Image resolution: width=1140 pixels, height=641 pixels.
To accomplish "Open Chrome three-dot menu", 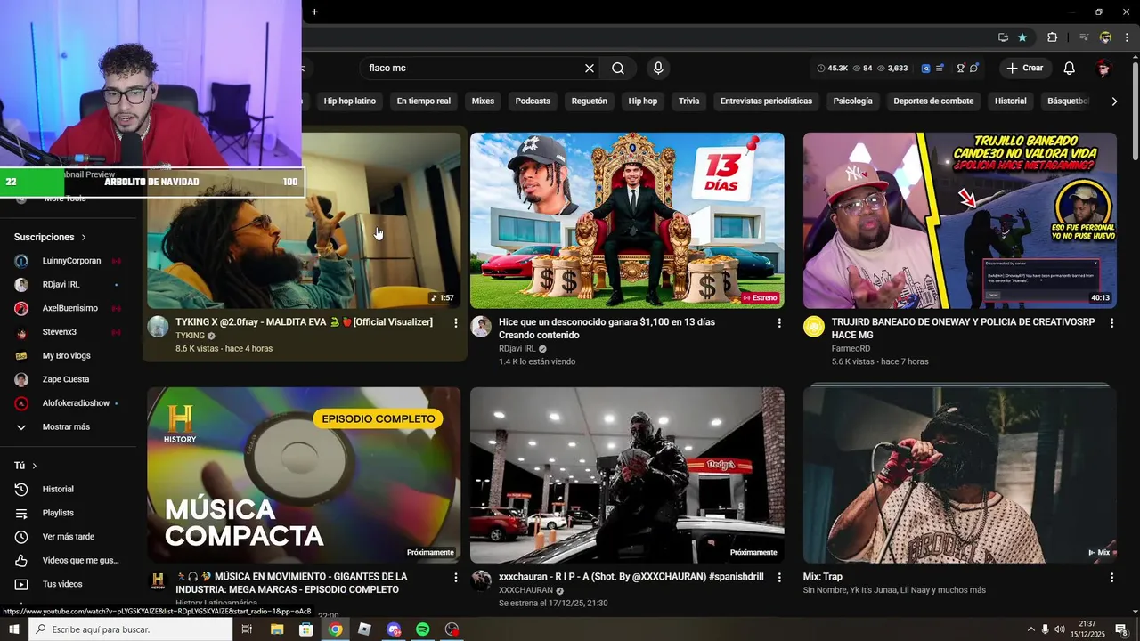I will 1128,37.
